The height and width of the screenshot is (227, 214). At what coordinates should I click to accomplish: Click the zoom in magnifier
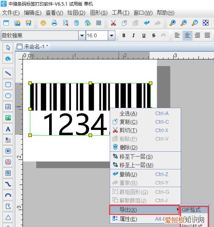(173, 23)
